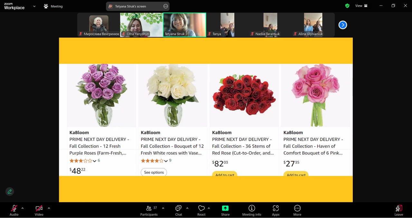Screen dimensions: 412x218
Task: Select Alina Glynianiuk's video thumbnail
Action: point(313,25)
